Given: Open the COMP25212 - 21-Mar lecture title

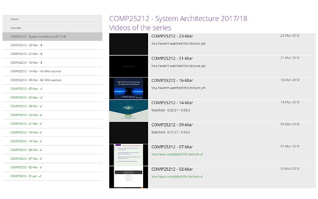Looking at the screenshot, I should pos(172,59).
